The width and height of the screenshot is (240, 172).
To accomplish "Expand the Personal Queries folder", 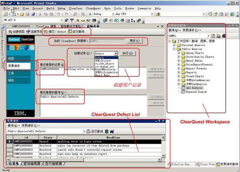I will 174,45.
